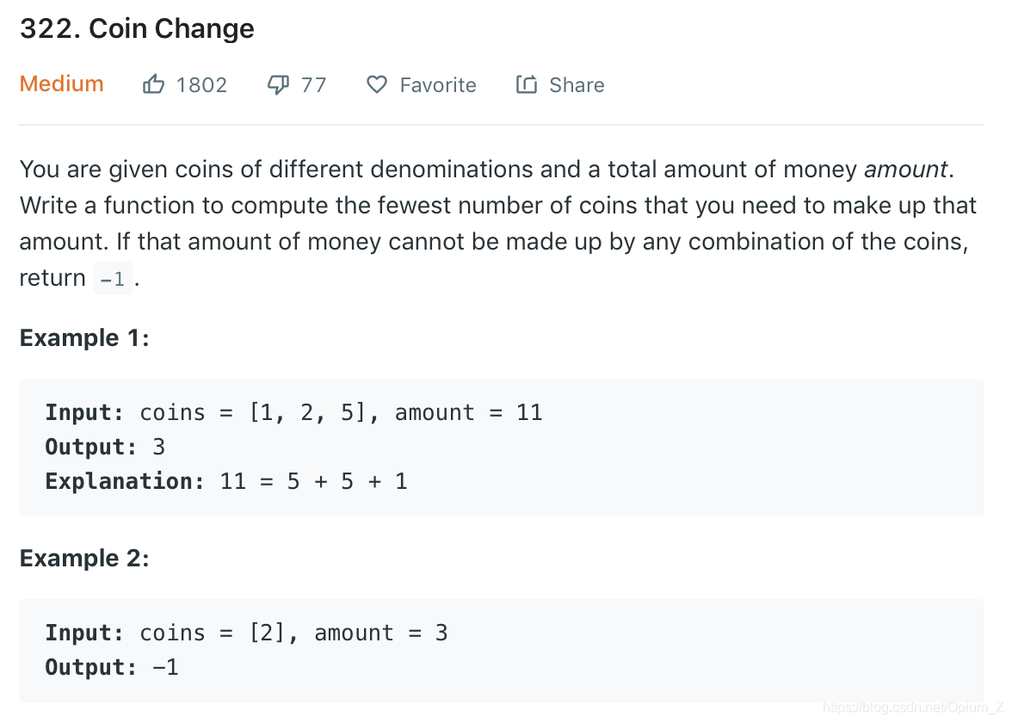Click the thumbs-up like icon

click(153, 84)
